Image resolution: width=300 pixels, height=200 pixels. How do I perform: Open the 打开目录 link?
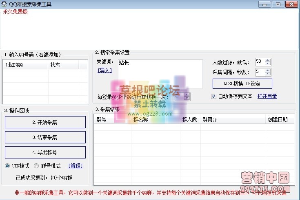point(267,96)
